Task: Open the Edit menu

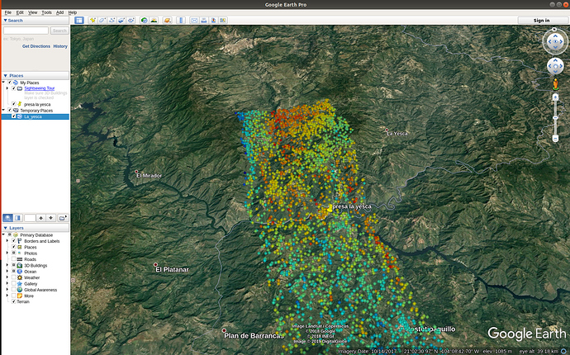Action: click(20, 12)
